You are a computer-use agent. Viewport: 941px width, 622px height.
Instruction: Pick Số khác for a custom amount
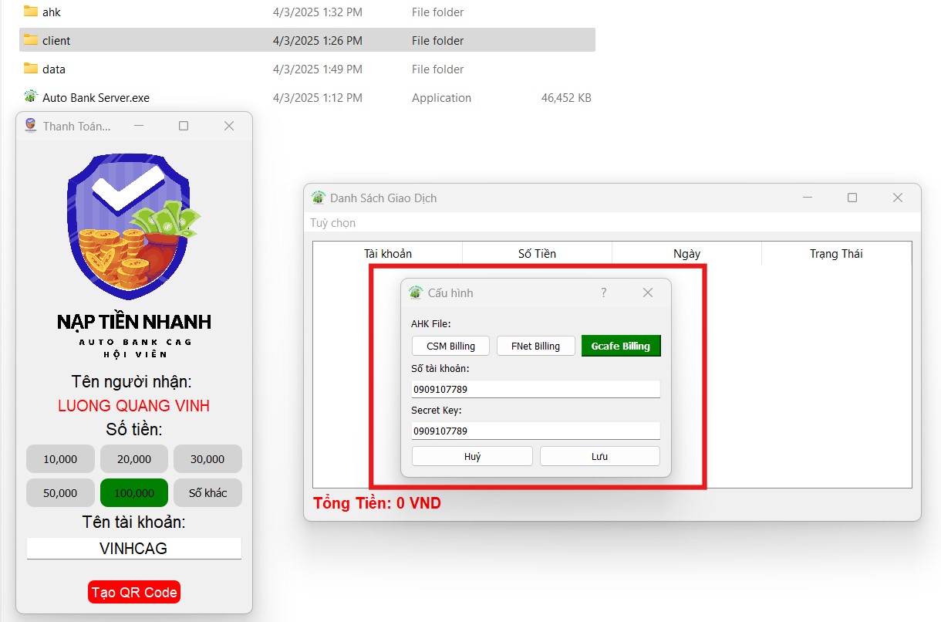tap(207, 492)
